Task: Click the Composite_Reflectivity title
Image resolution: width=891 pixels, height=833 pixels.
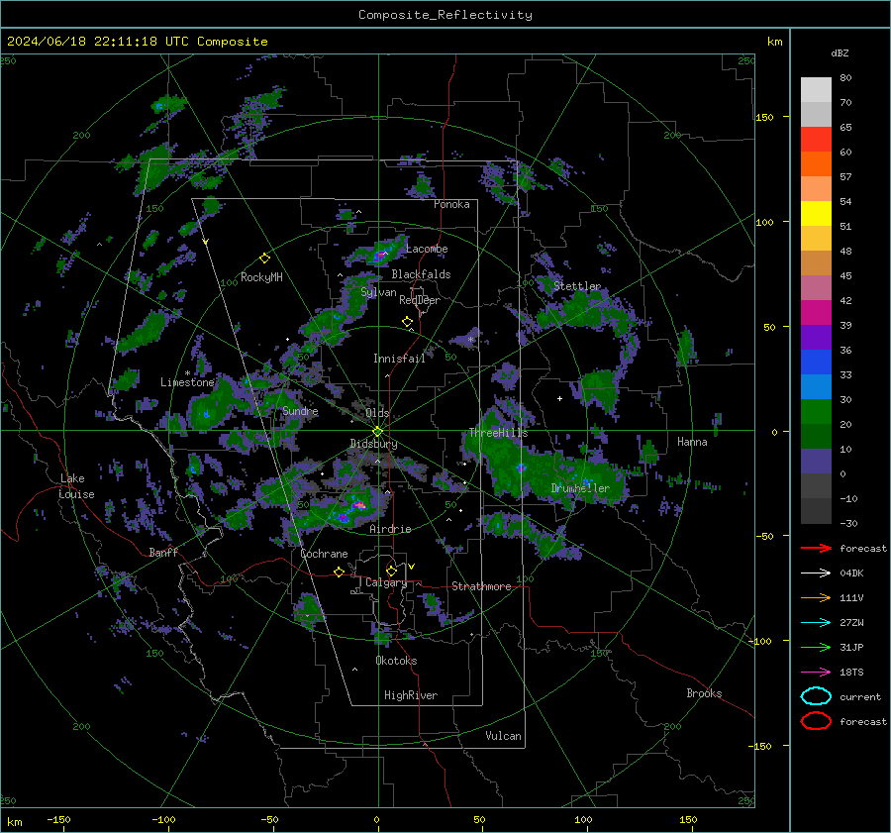Action: (445, 15)
